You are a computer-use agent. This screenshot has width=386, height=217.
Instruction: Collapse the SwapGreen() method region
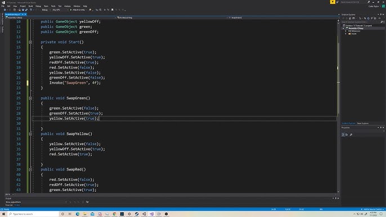(x=30, y=98)
